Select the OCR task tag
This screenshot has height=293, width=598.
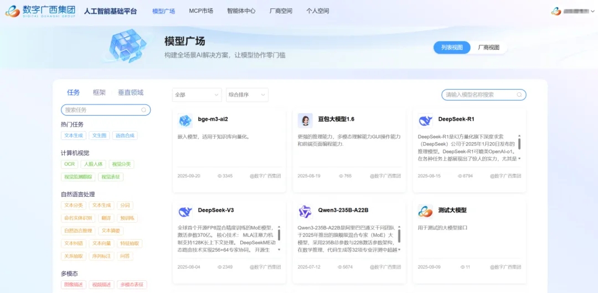click(x=69, y=164)
